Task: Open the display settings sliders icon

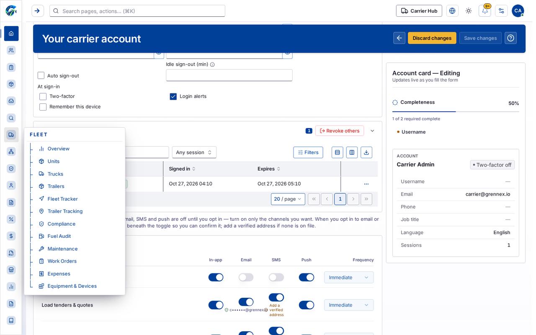Action: point(501,11)
